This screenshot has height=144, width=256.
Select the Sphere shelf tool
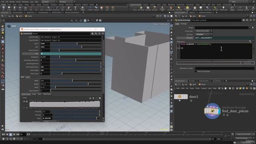coord(9,8)
